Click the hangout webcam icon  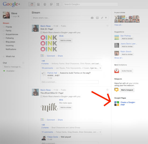(x=116, y=90)
